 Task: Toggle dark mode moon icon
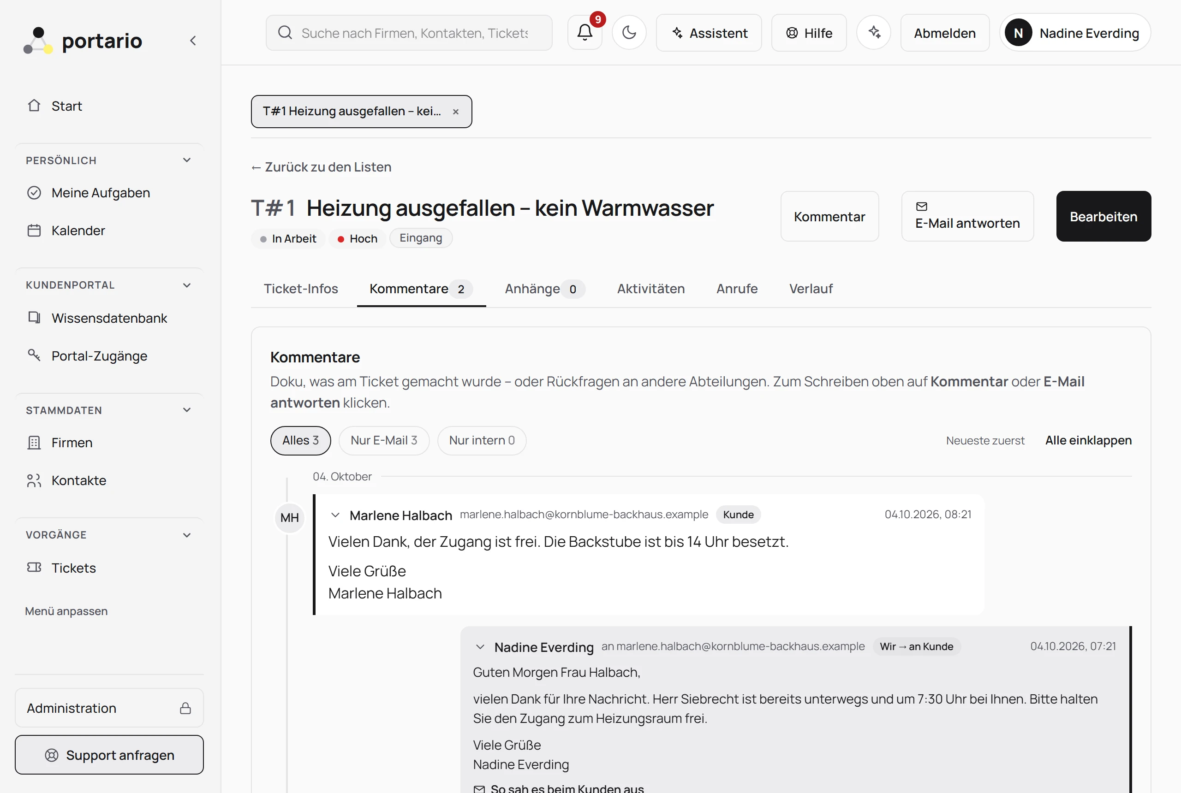[x=629, y=33]
